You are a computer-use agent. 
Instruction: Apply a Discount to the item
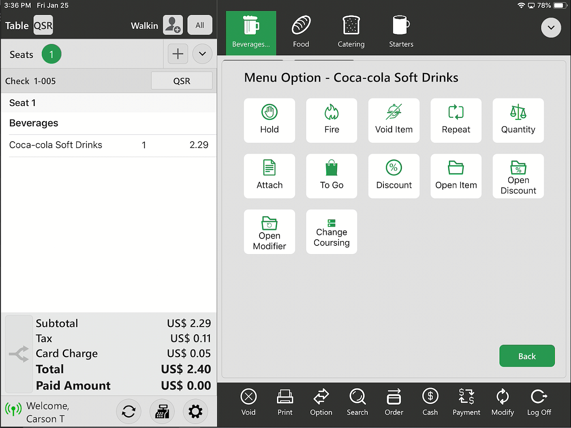tap(393, 176)
